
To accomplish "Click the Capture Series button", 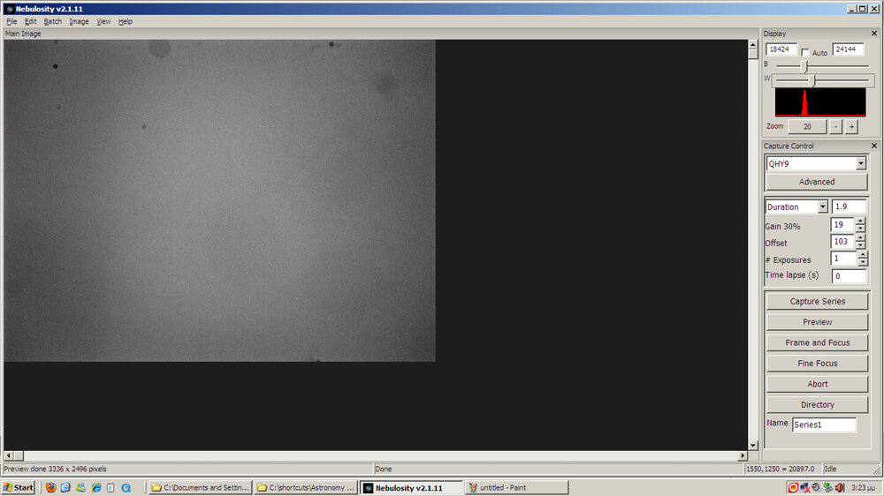I will tap(817, 302).
